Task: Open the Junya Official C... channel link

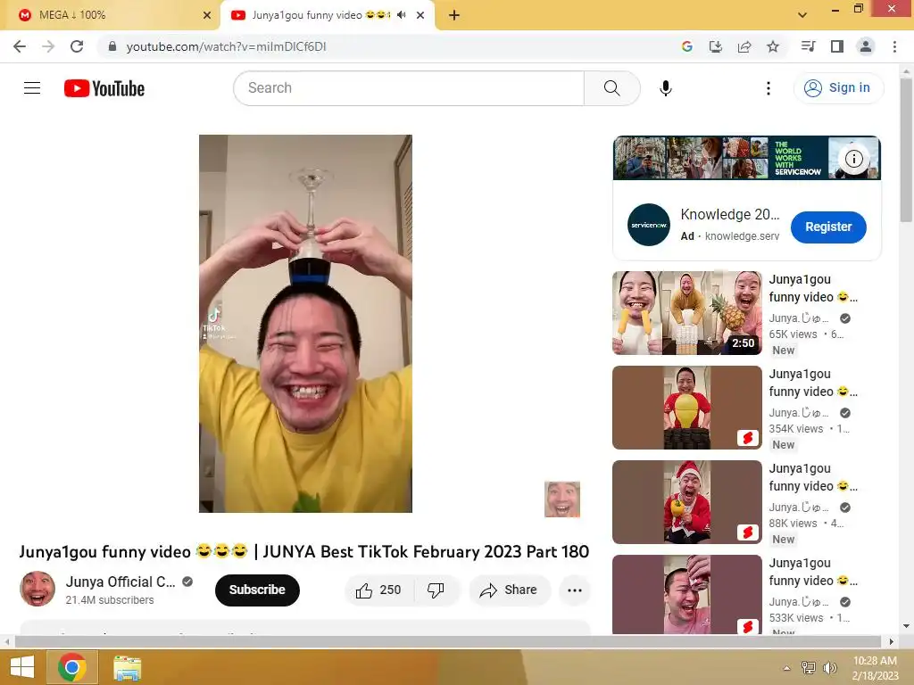Action: (x=120, y=582)
